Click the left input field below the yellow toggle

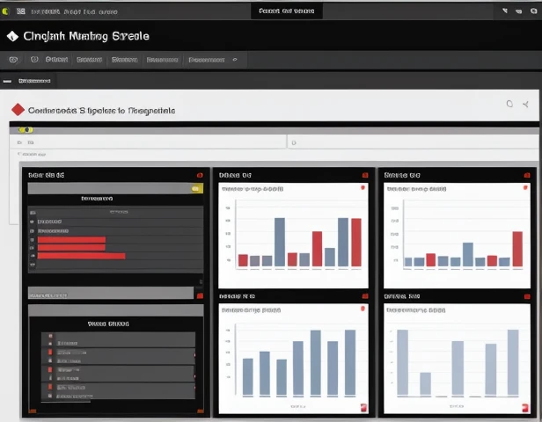(x=150, y=142)
